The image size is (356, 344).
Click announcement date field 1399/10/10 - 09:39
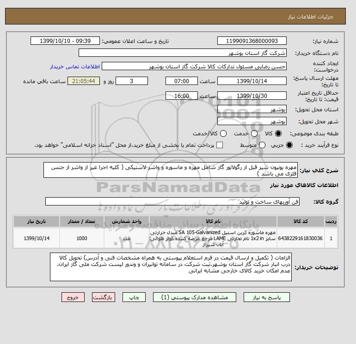(65, 41)
